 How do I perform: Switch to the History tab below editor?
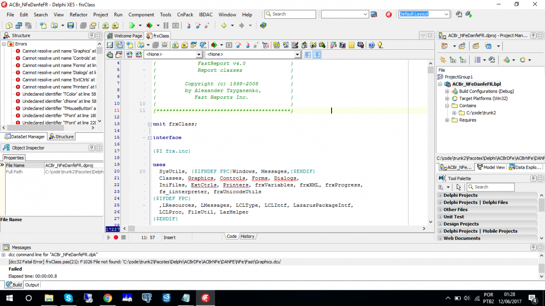(247, 236)
